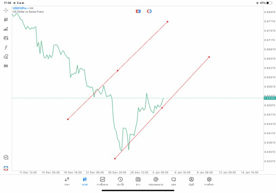The height and width of the screenshot is (193, 276).
Task: Open the การตั้งค่า (Settings) tab
Action: pos(209,181)
